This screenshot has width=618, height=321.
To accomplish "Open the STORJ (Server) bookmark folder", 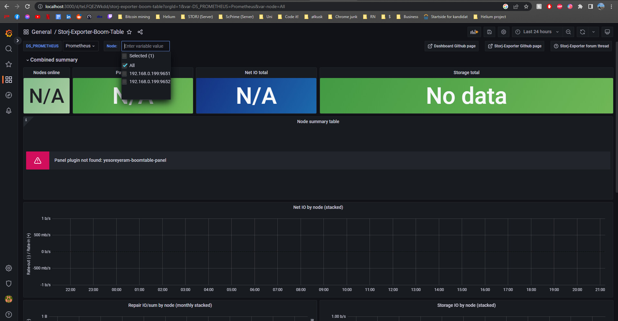I will click(x=197, y=17).
